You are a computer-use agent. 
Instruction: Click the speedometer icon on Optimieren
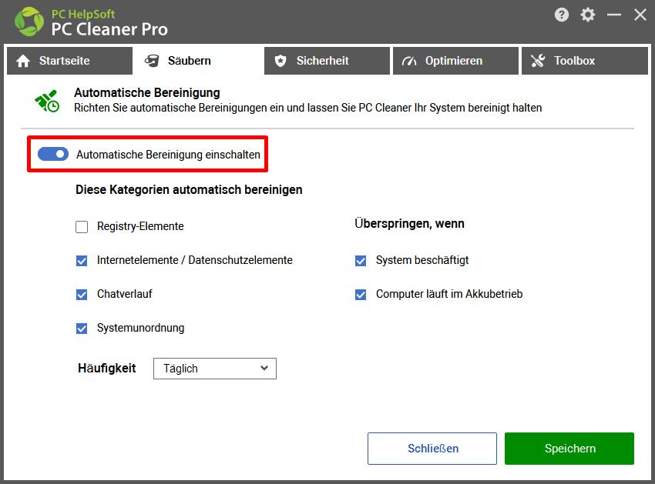point(409,61)
